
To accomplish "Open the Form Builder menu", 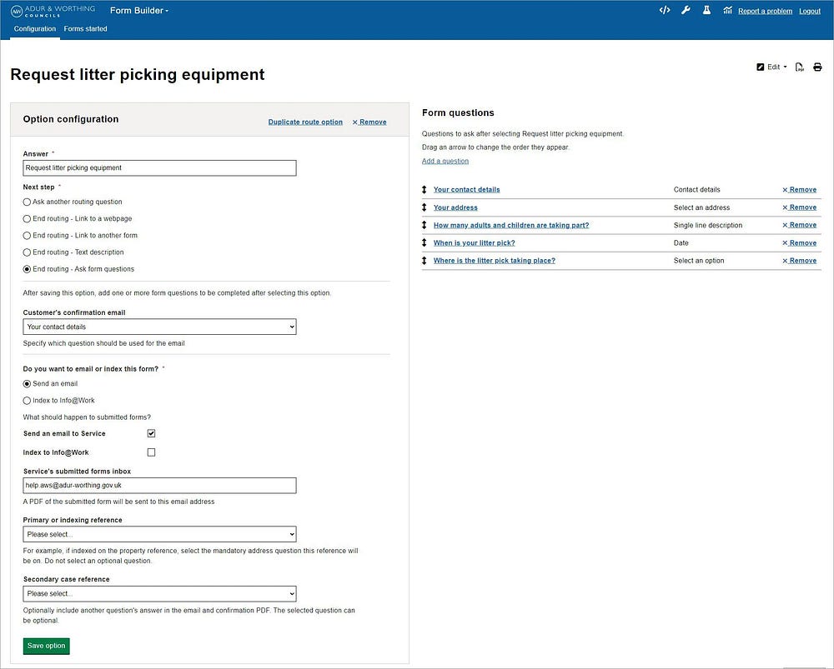I will [x=139, y=10].
